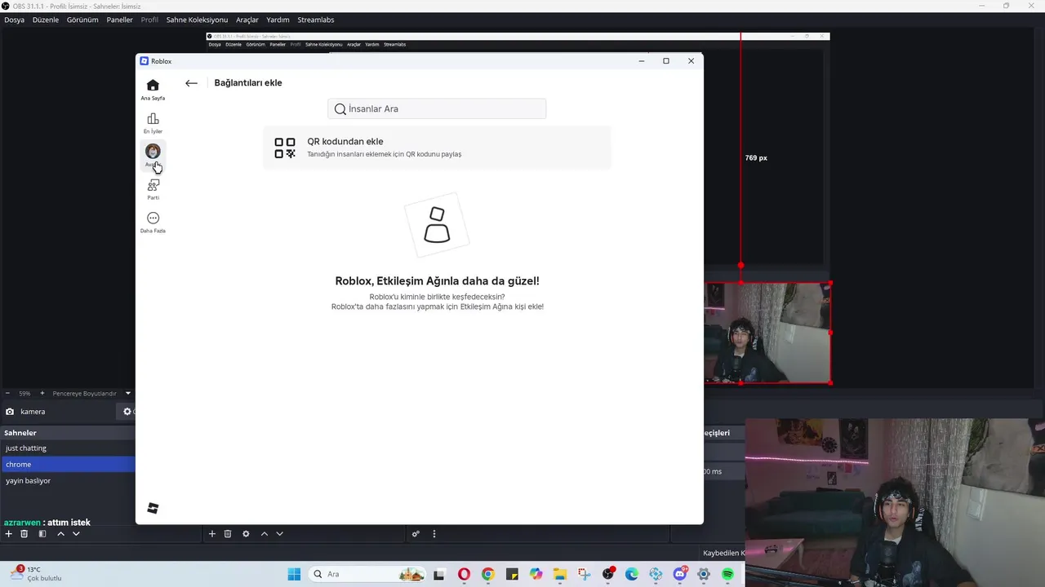Open Microsoft Edge from taskbar
Viewport: 1045px width, 587px height.
click(631, 574)
